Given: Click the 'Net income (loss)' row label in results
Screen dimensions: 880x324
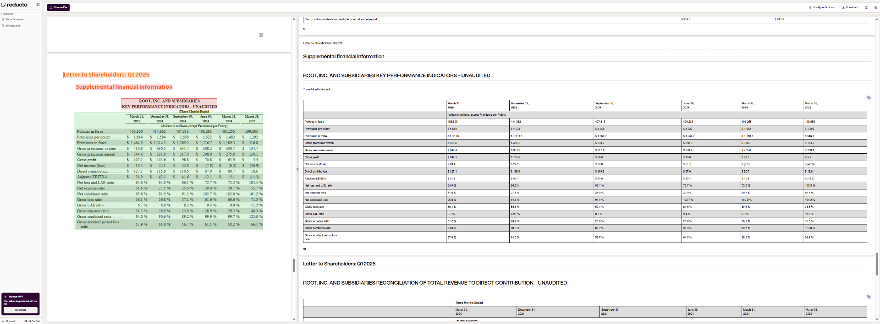Looking at the screenshot, I should tap(315, 164).
